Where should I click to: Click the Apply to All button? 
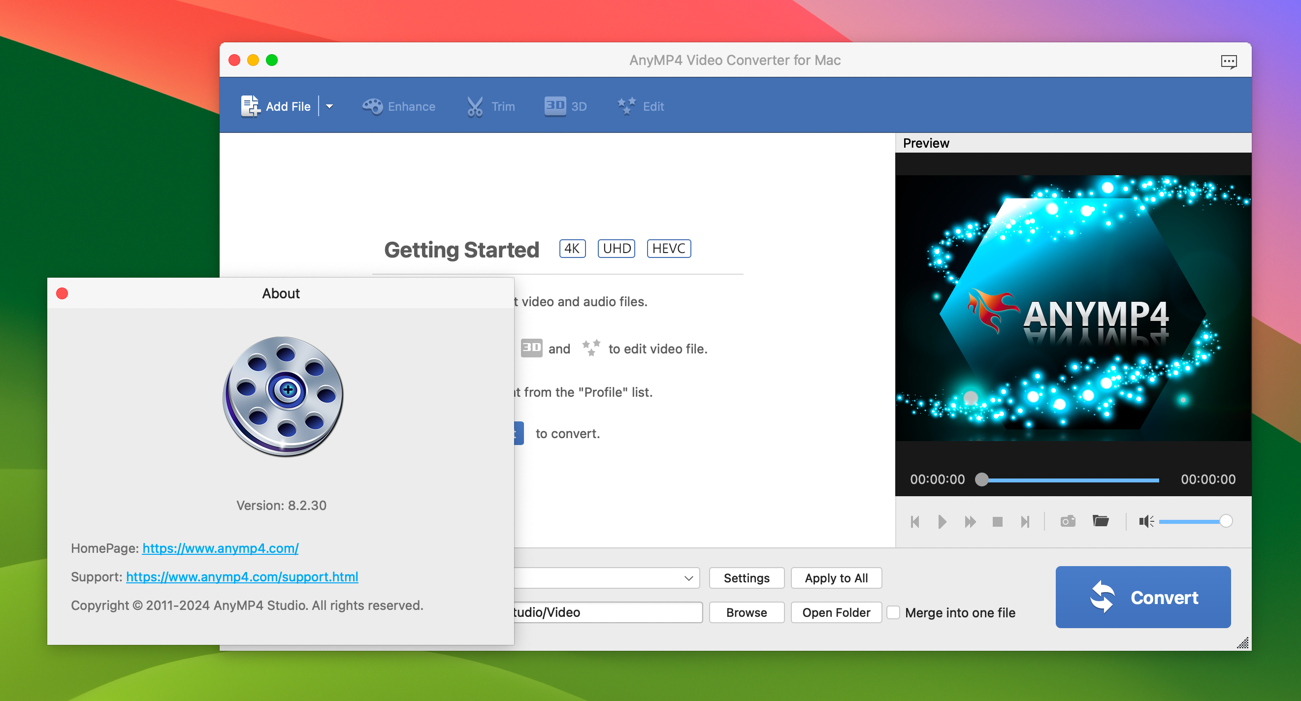tap(836, 578)
